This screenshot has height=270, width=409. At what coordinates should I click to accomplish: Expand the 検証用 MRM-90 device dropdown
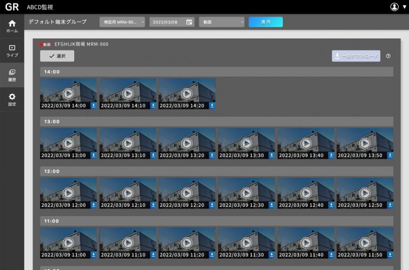(x=122, y=22)
